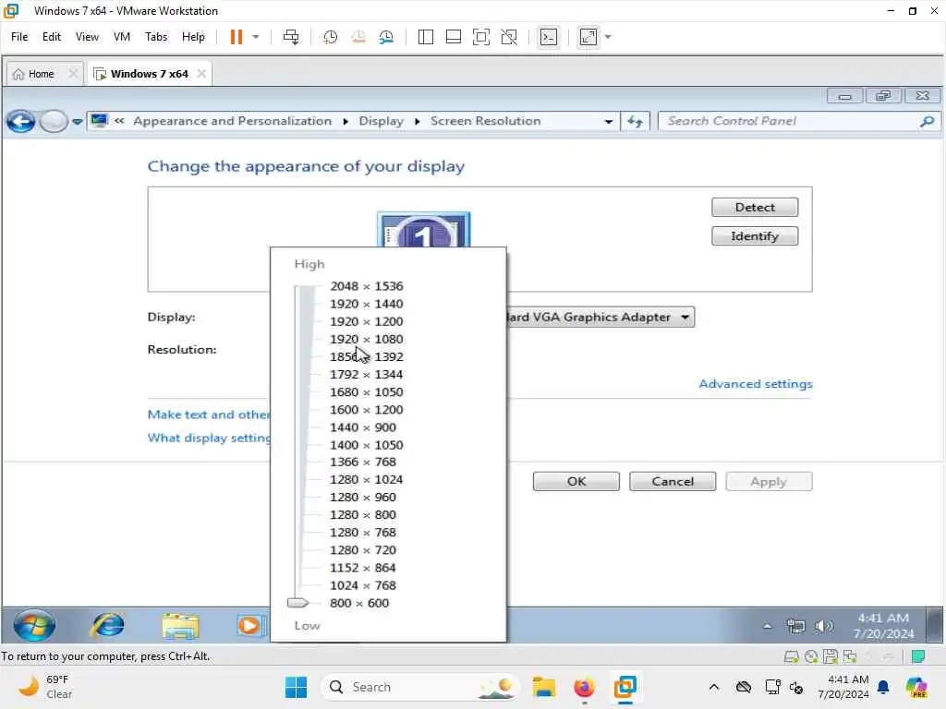Screen dimensions: 946x709
Task: Open File Explorer on host taskbar
Action: [543, 687]
